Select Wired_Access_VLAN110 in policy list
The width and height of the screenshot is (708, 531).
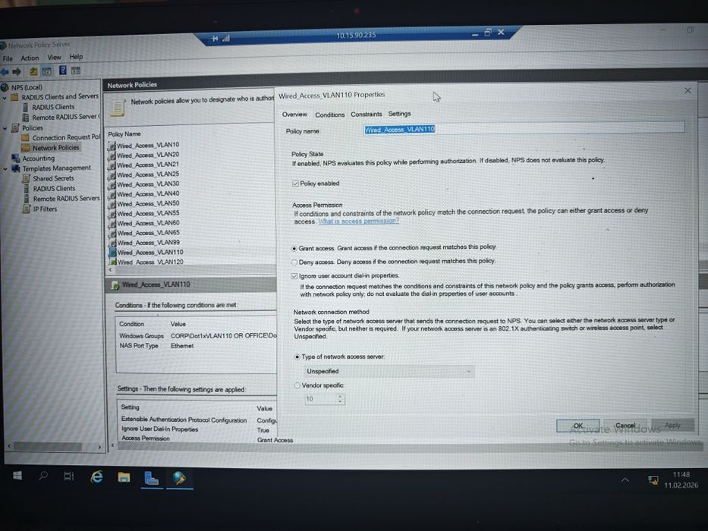150,253
